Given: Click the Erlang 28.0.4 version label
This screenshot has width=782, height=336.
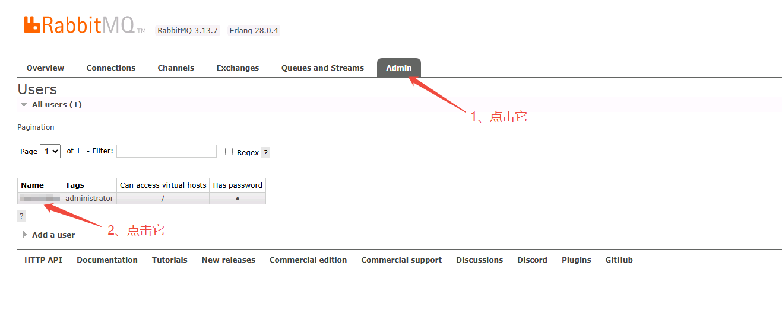Looking at the screenshot, I should tap(254, 30).
